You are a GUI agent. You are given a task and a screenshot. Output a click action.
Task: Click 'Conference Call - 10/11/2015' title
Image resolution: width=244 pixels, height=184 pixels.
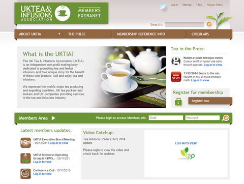(52, 170)
